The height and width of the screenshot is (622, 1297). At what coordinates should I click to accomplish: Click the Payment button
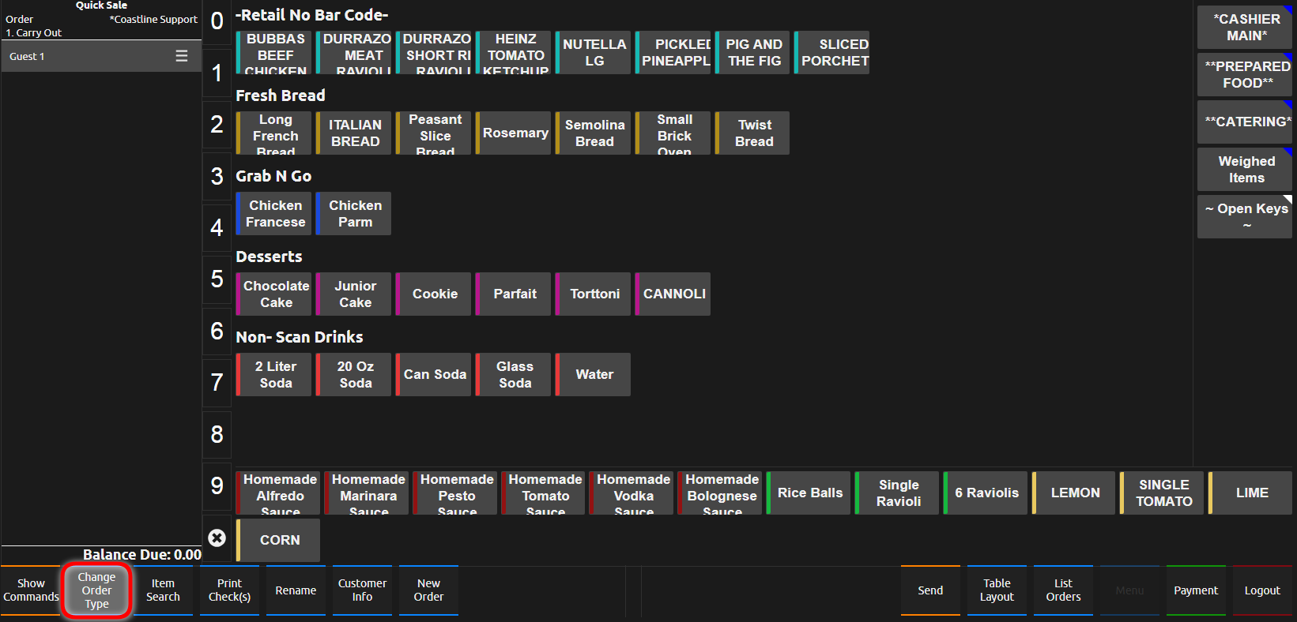(x=1196, y=590)
